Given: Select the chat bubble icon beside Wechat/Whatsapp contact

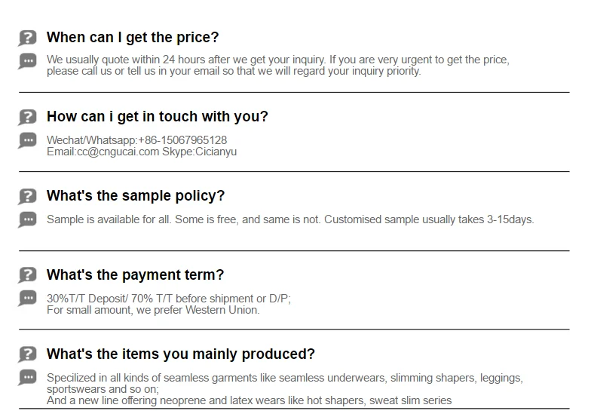Looking at the screenshot, I should (28, 141).
